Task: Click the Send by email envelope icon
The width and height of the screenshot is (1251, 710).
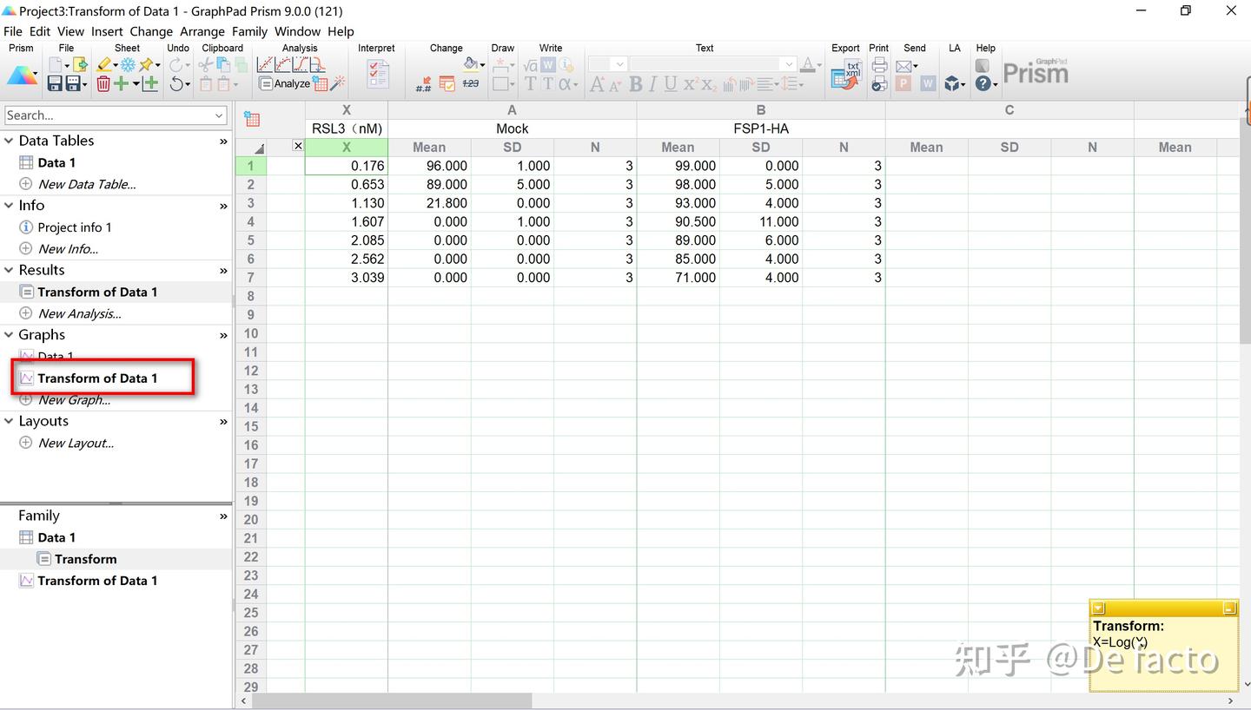Action: 903,65
